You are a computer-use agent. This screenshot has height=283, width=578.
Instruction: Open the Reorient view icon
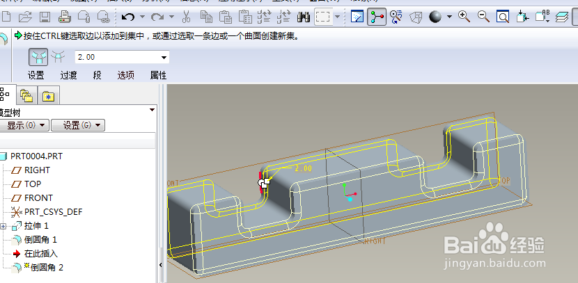(523, 17)
